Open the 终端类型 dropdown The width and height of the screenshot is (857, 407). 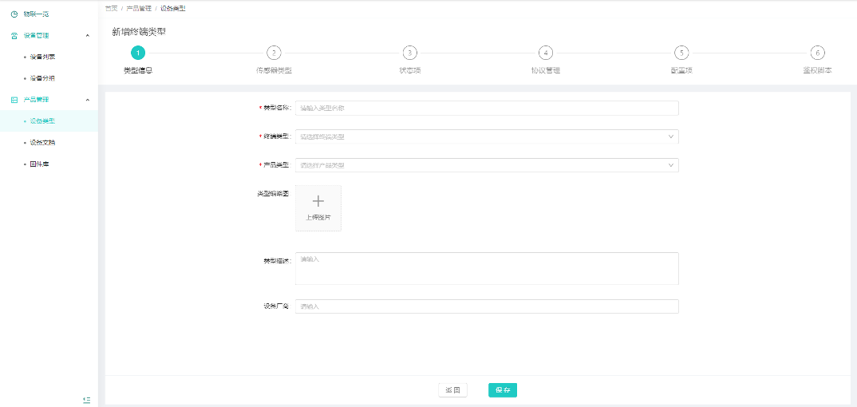(487, 136)
